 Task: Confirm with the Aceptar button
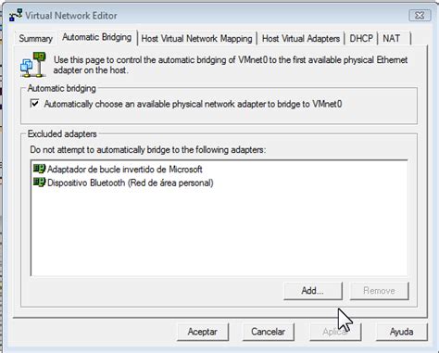(203, 332)
